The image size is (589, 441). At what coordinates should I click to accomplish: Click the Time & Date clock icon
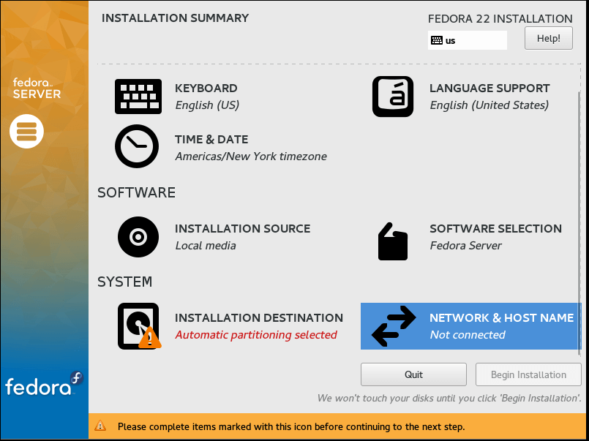137,146
